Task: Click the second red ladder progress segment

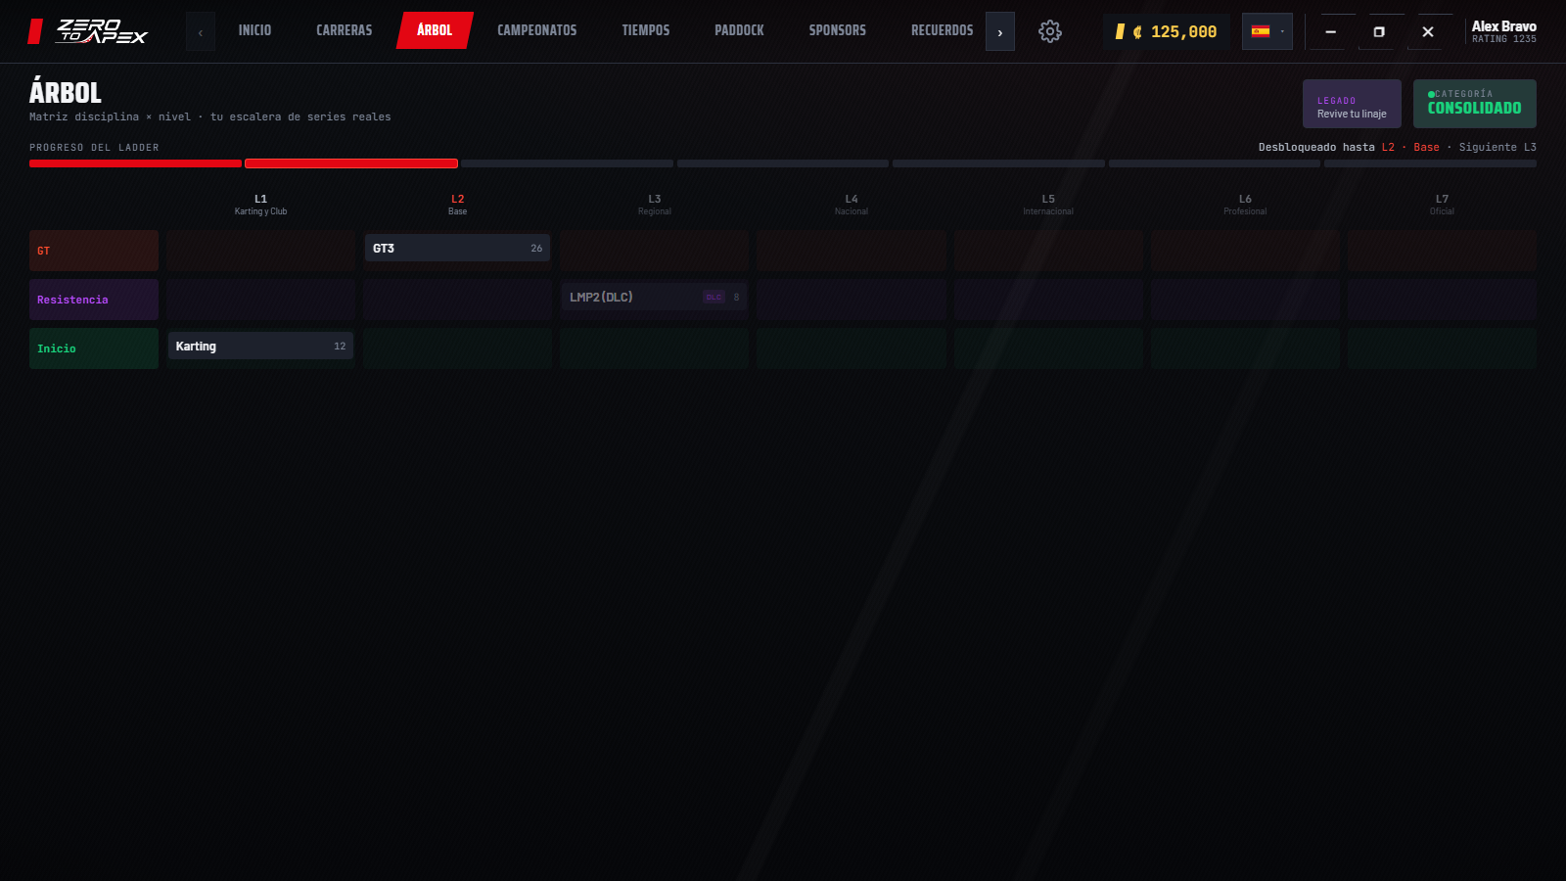Action: (351, 163)
